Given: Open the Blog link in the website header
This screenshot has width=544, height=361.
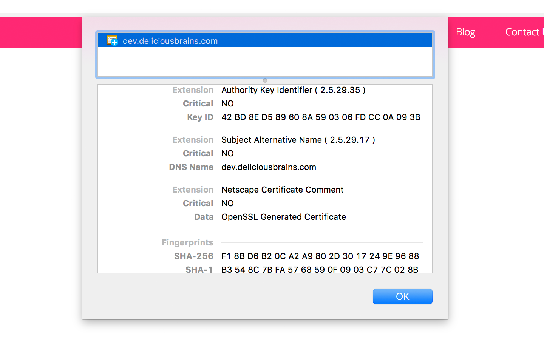Looking at the screenshot, I should (x=465, y=32).
